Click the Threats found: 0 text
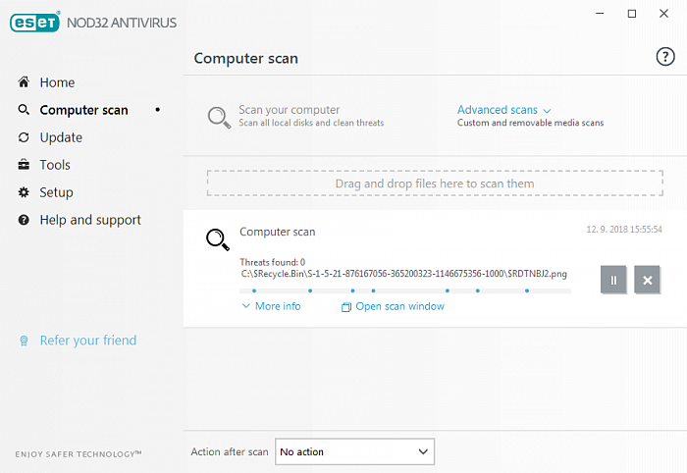The width and height of the screenshot is (687, 473). (x=272, y=262)
